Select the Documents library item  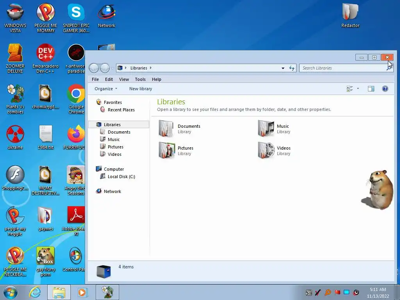(x=180, y=129)
